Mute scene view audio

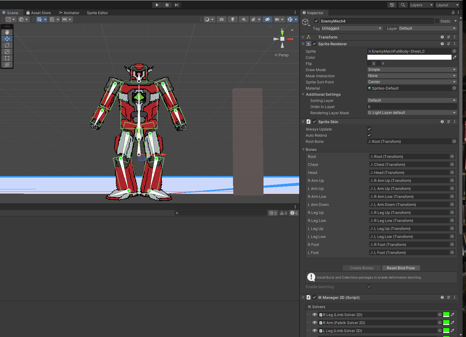coord(244,19)
